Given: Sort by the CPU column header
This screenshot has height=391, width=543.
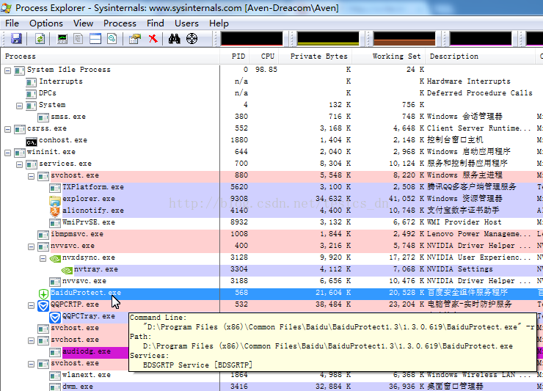Looking at the screenshot, I should point(265,56).
